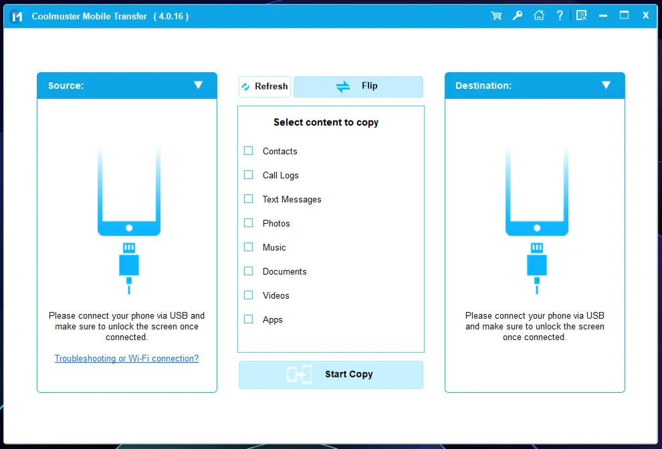Open Troubleshooting or Wi-Fi connection link

click(x=126, y=358)
